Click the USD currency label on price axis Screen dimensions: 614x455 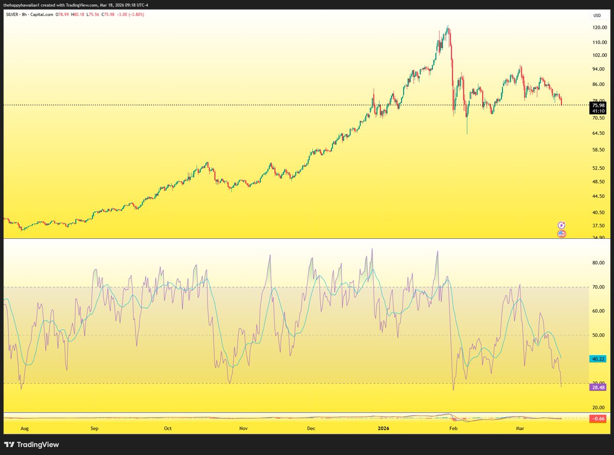tap(597, 15)
